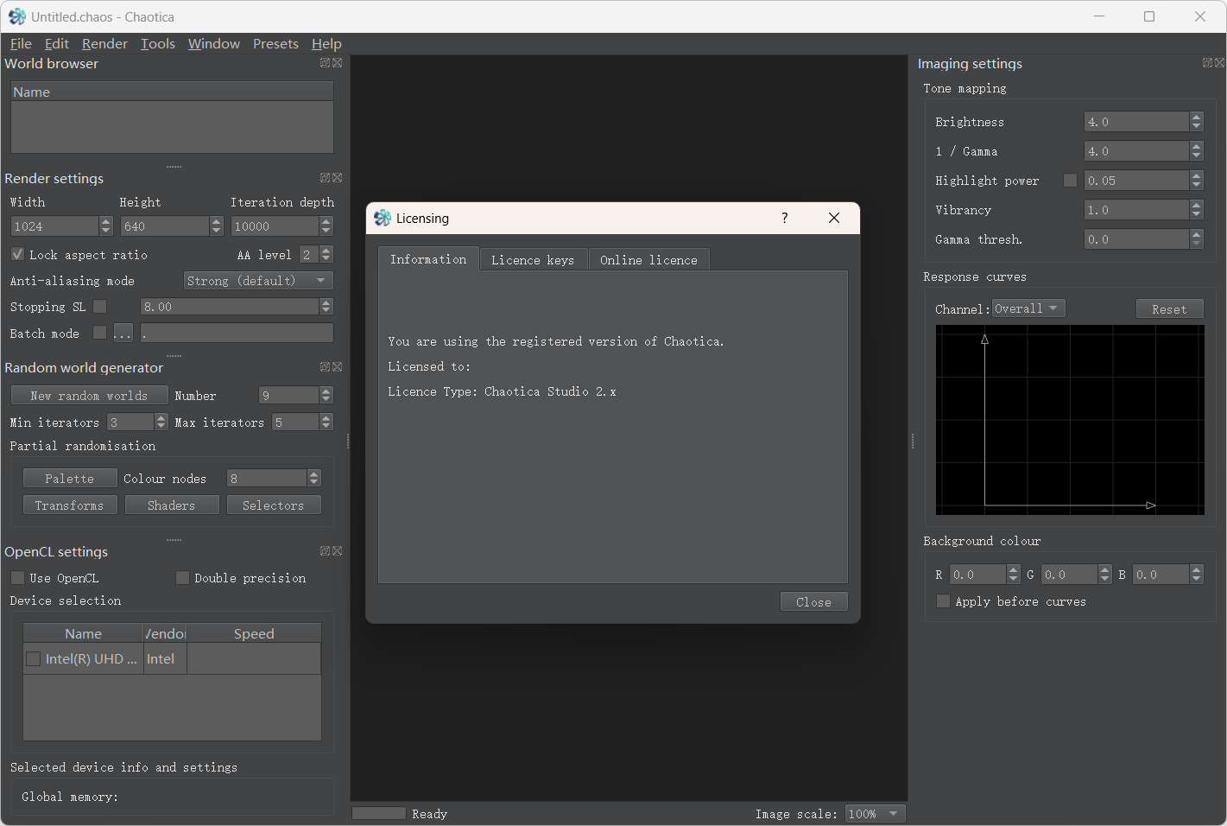Close the Random world generator panel
This screenshot has width=1227, height=826.
click(x=338, y=367)
